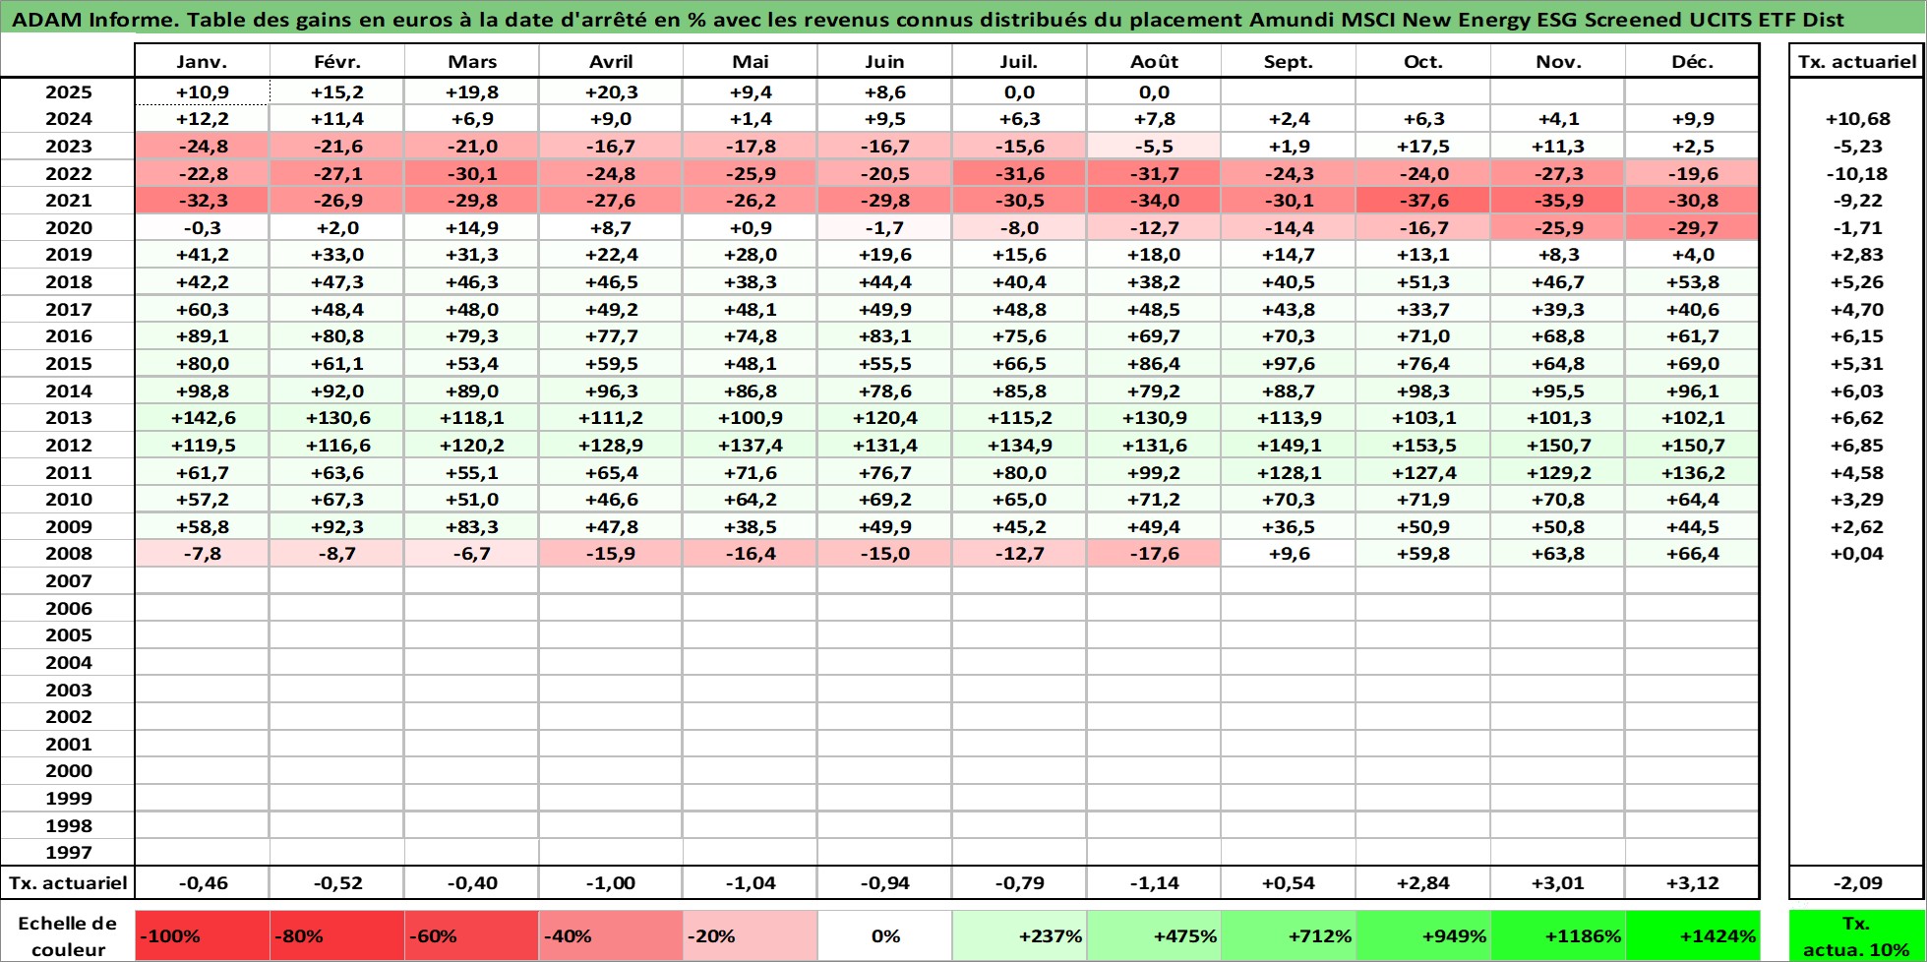
Task: Select cell +153,5 for Oct. 2012
Action: tap(1423, 446)
